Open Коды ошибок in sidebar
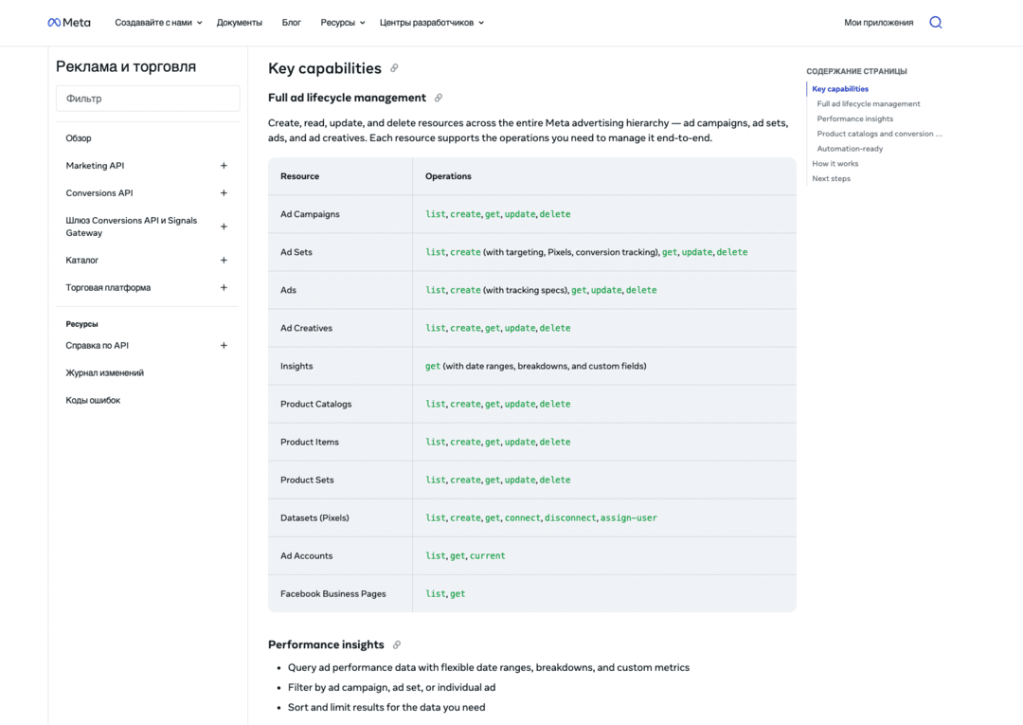Screen dimensions: 1023x725 coord(93,401)
